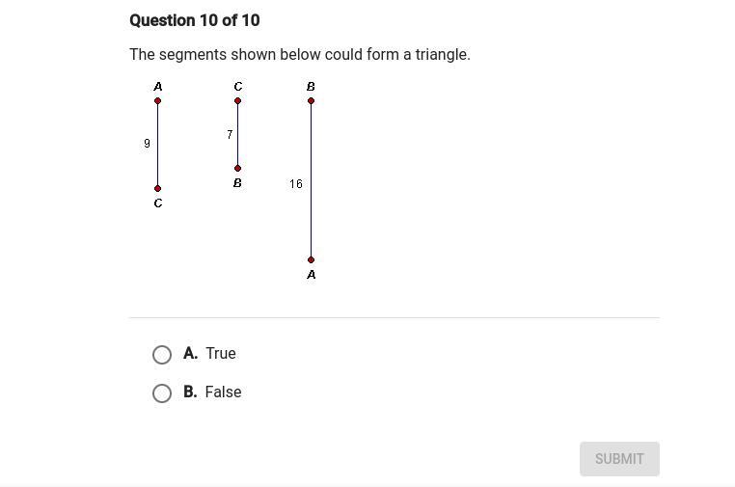Screen dimensions: 735x487
Task: Select the radio button for answer True
Action: click(162, 355)
